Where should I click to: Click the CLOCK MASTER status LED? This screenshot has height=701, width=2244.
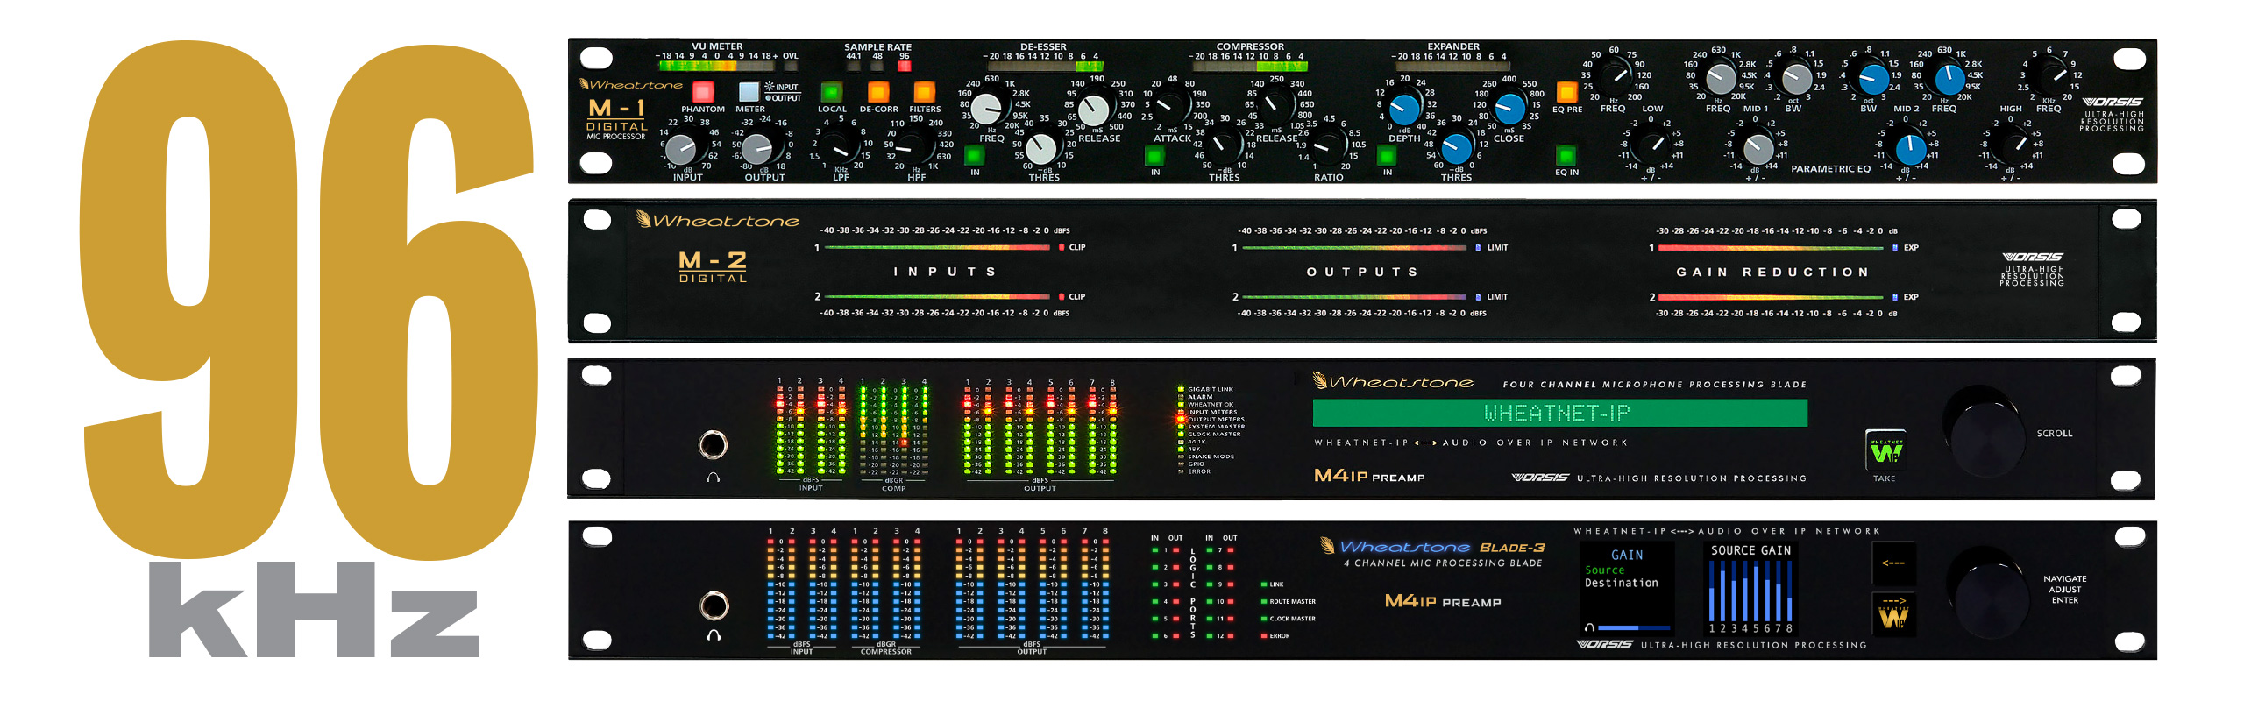[1263, 619]
